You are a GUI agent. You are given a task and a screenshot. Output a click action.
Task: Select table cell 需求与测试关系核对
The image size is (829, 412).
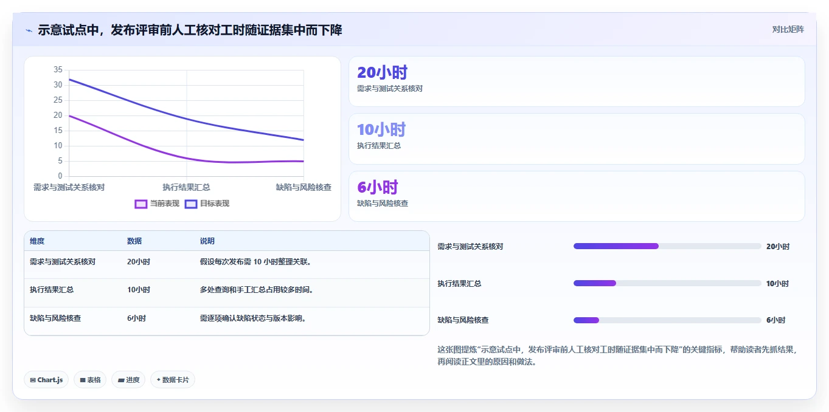(x=63, y=262)
